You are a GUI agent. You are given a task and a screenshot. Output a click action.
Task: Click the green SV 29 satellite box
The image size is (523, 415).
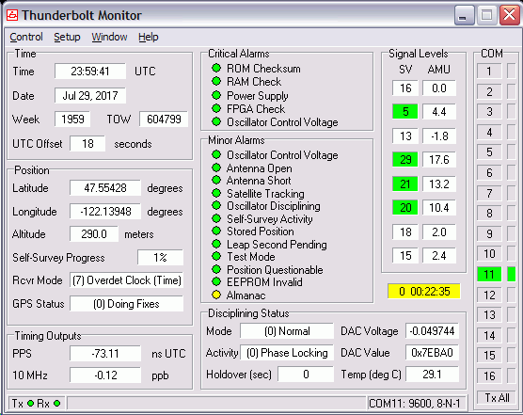(x=405, y=159)
